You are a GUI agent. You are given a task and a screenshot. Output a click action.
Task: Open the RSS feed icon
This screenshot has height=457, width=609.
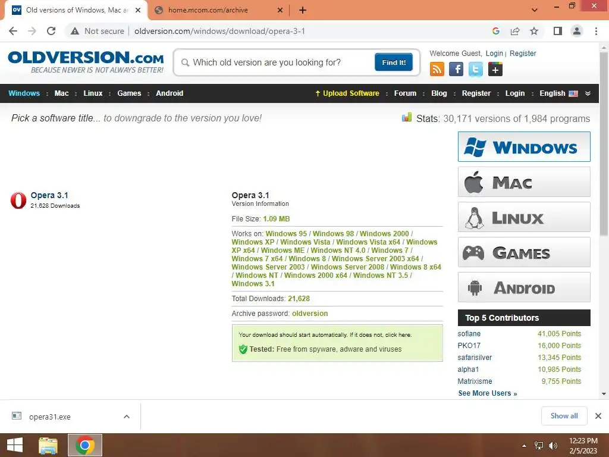[437, 69]
